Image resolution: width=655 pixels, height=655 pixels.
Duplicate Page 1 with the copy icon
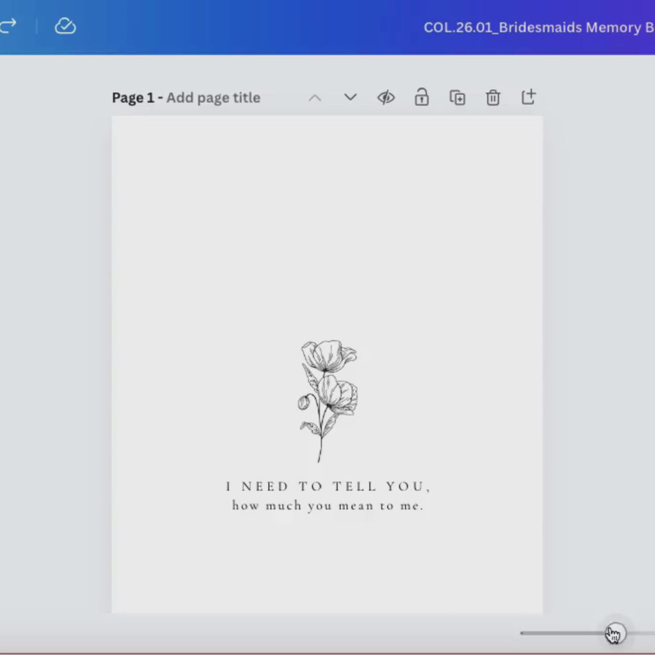click(x=457, y=98)
